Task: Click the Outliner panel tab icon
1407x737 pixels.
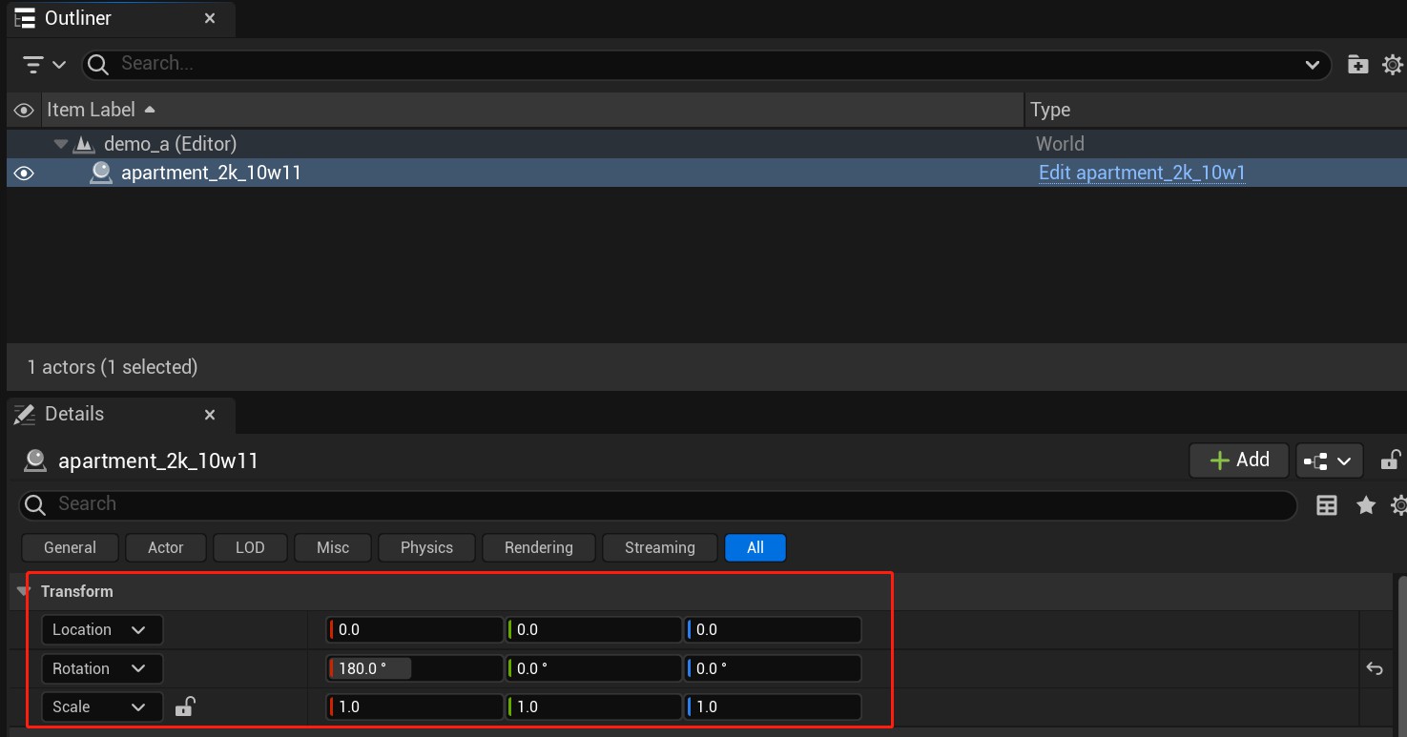Action: [x=25, y=18]
